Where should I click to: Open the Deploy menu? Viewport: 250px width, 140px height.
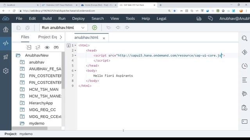tap(79, 19)
